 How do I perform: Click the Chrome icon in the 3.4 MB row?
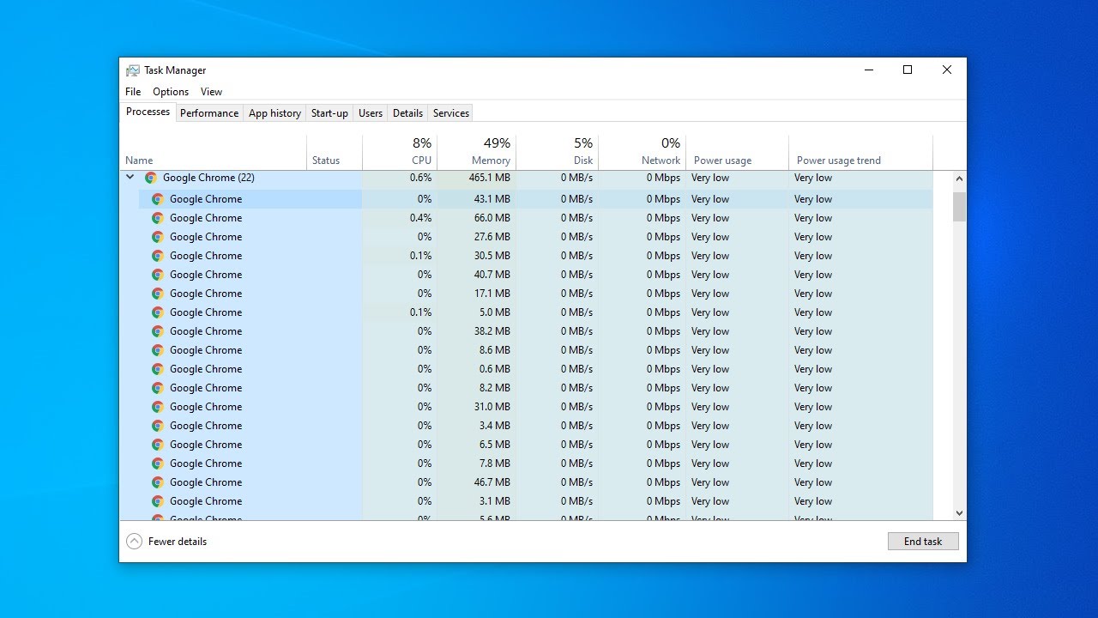158,426
